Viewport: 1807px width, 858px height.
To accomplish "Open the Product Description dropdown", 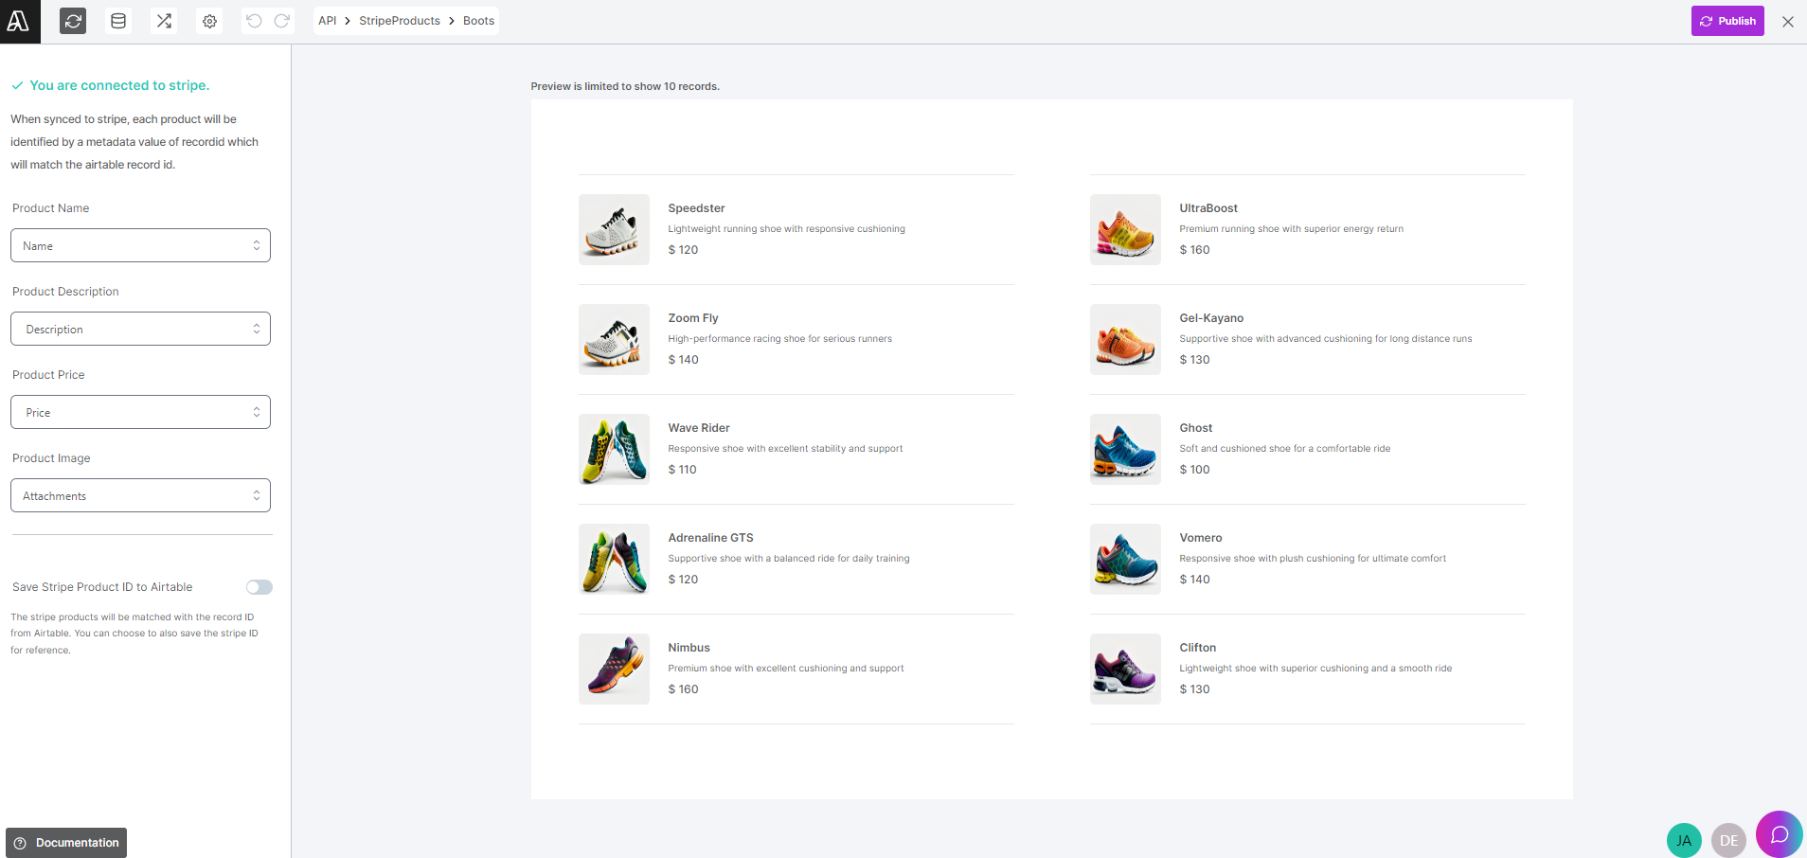I will point(140,329).
